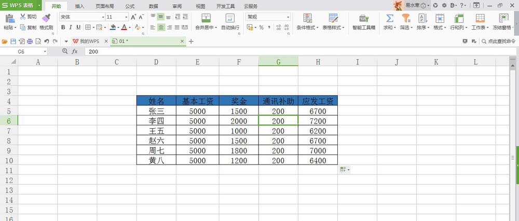This screenshot has width=519, height=221.
Task: Click the print icon in quick toolbar
Action: (x=30, y=42)
